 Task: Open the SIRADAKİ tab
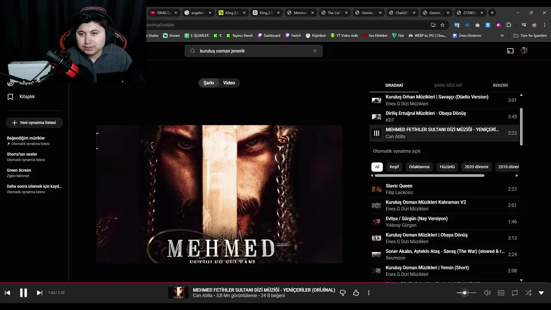tap(394, 85)
